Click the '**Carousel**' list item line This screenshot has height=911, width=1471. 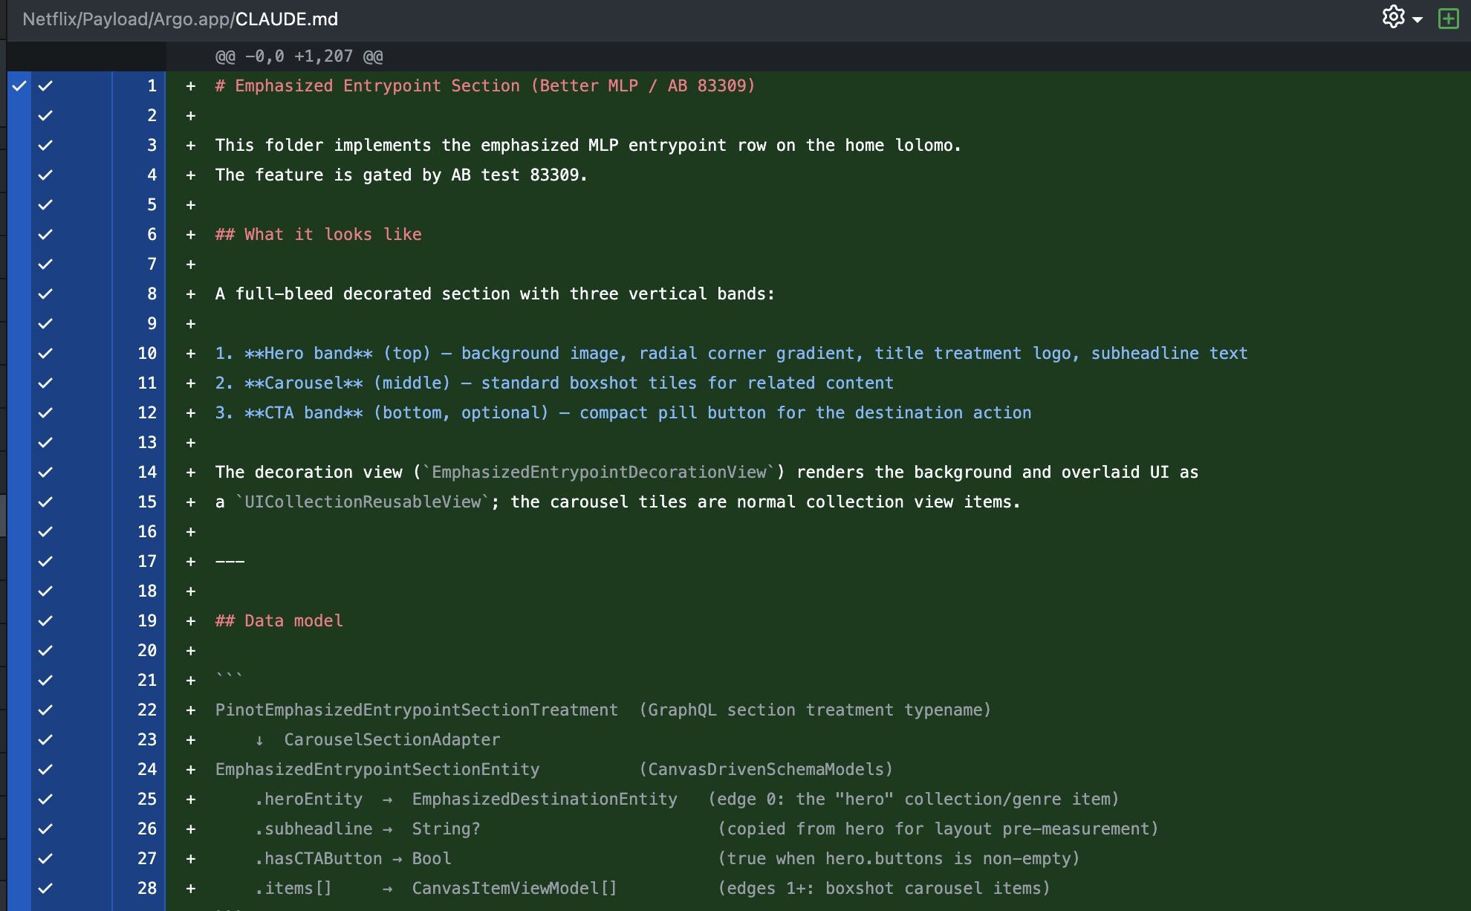point(554,383)
